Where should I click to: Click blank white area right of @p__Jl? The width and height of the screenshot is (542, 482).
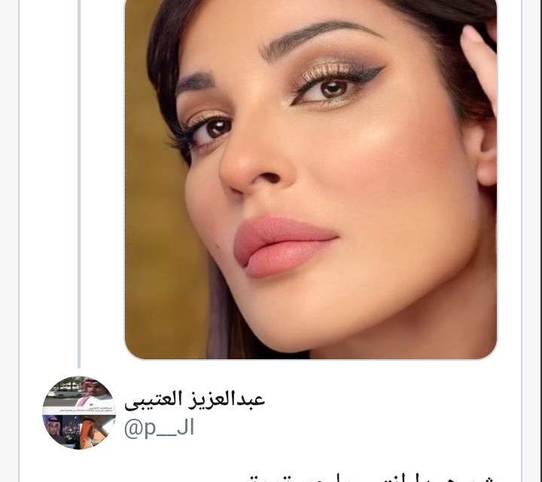(346, 429)
